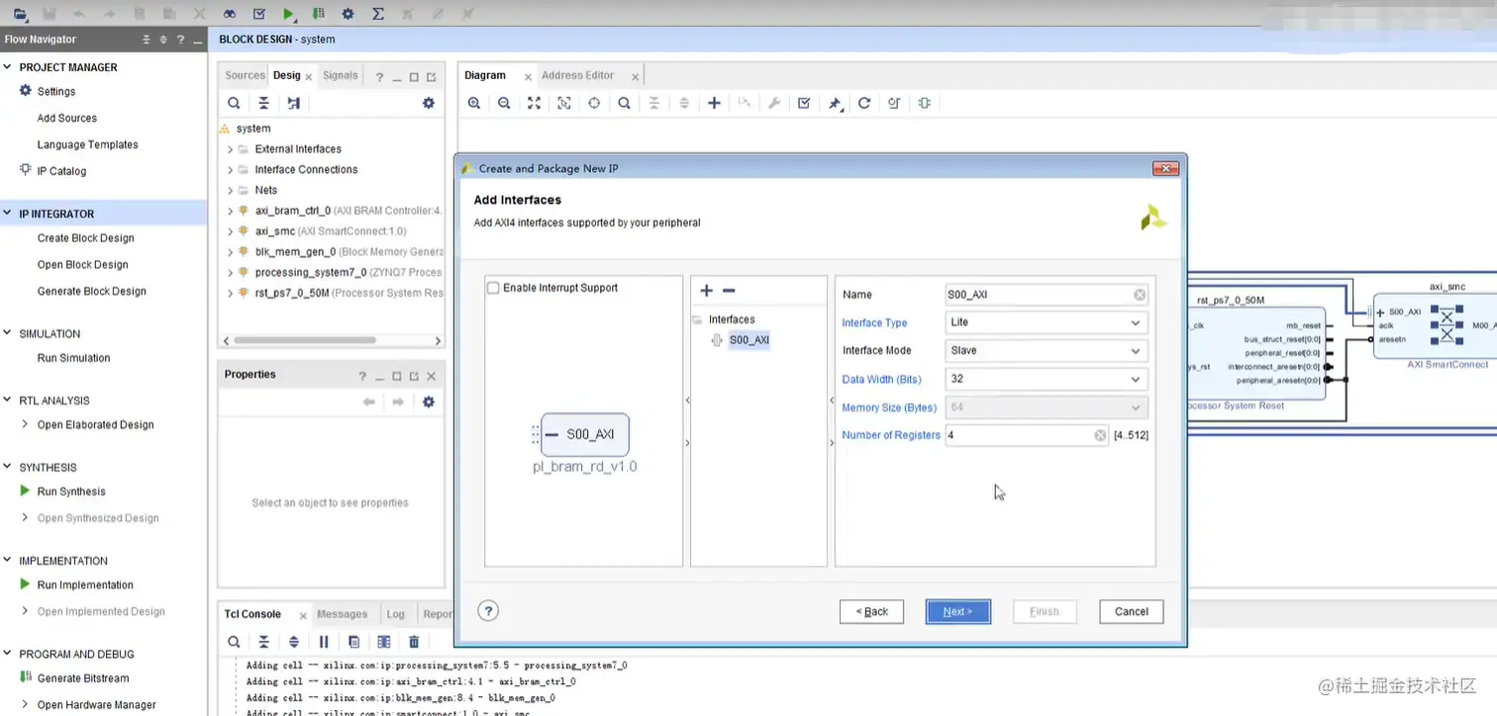Image resolution: width=1497 pixels, height=716 pixels.
Task: Click the Next button
Action: 957,611
